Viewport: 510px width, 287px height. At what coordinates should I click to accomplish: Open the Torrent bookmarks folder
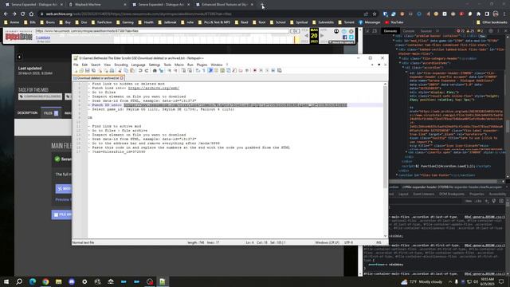[x=346, y=22]
